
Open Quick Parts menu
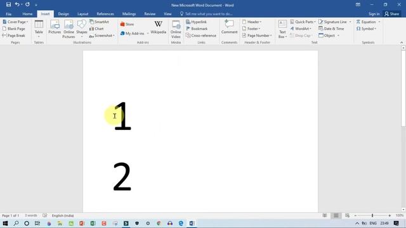(303, 22)
